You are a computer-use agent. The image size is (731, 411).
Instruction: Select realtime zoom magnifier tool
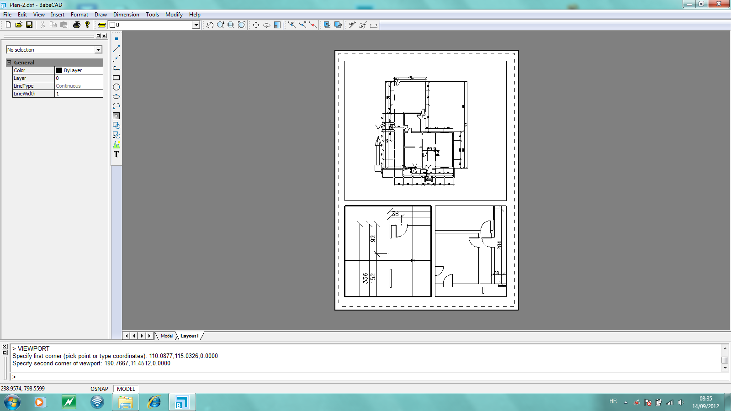coord(221,25)
